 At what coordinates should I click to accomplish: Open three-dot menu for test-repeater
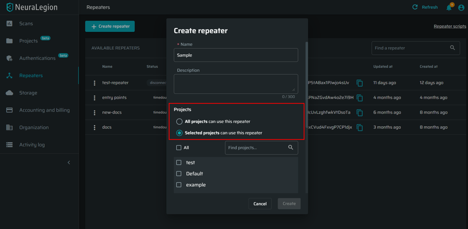pyautogui.click(x=94, y=83)
